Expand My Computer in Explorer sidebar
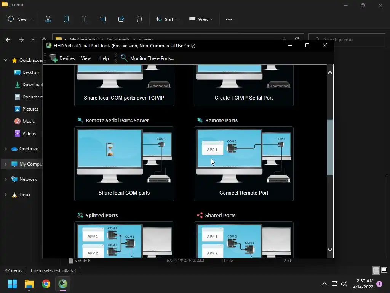Image resolution: width=390 pixels, height=293 pixels. point(5,164)
